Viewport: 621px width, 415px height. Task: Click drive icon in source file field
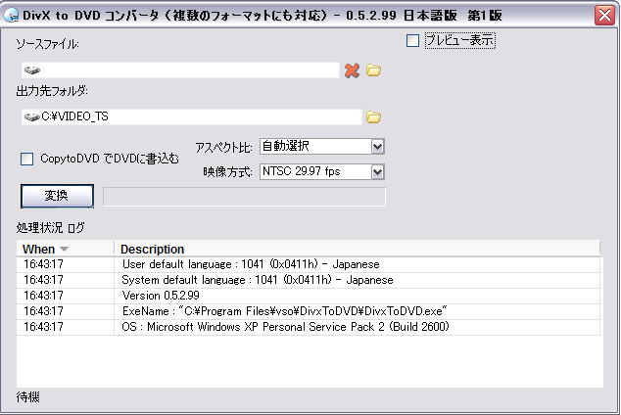[31, 70]
